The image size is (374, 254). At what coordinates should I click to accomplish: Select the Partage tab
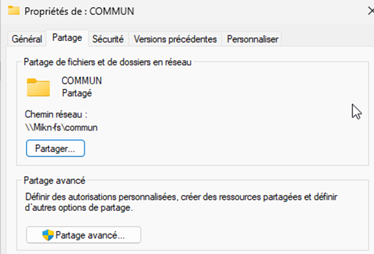pos(67,38)
